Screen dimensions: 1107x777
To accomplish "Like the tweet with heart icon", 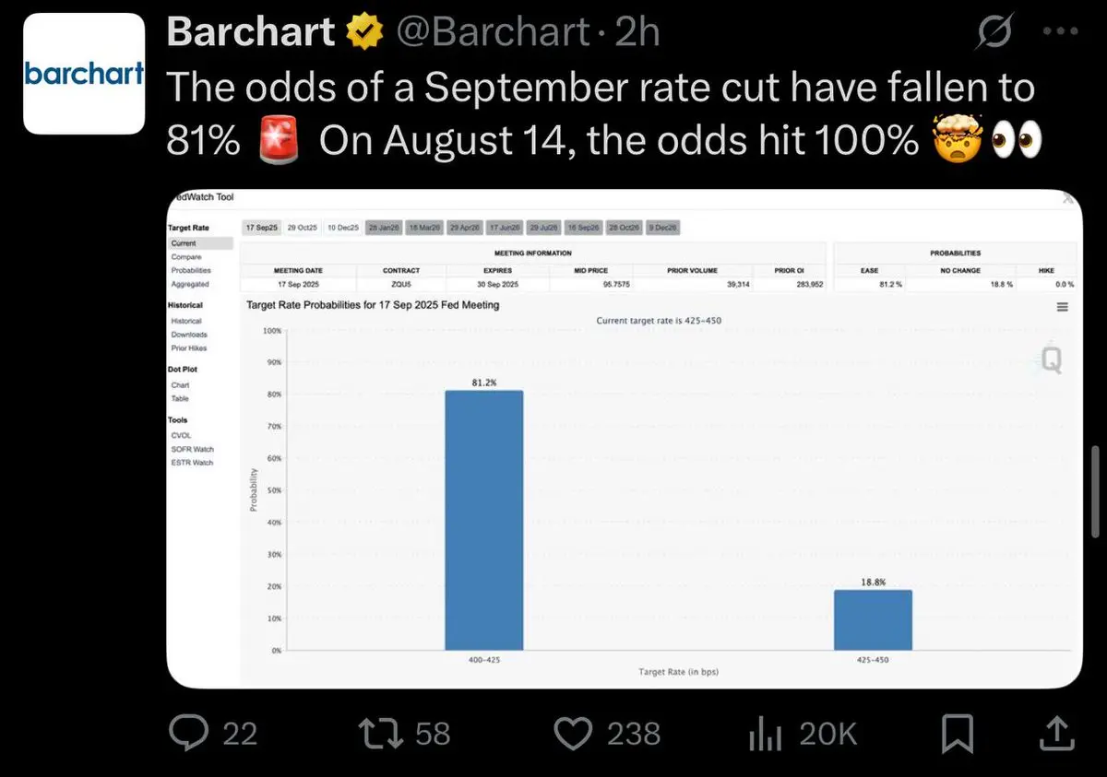I will tap(573, 734).
